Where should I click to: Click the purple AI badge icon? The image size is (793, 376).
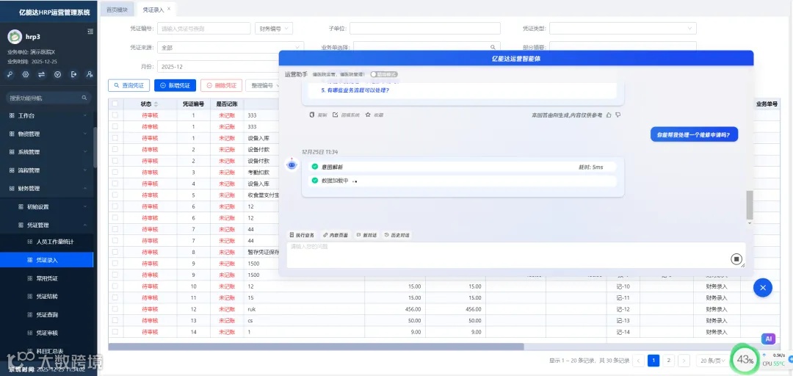(x=768, y=339)
